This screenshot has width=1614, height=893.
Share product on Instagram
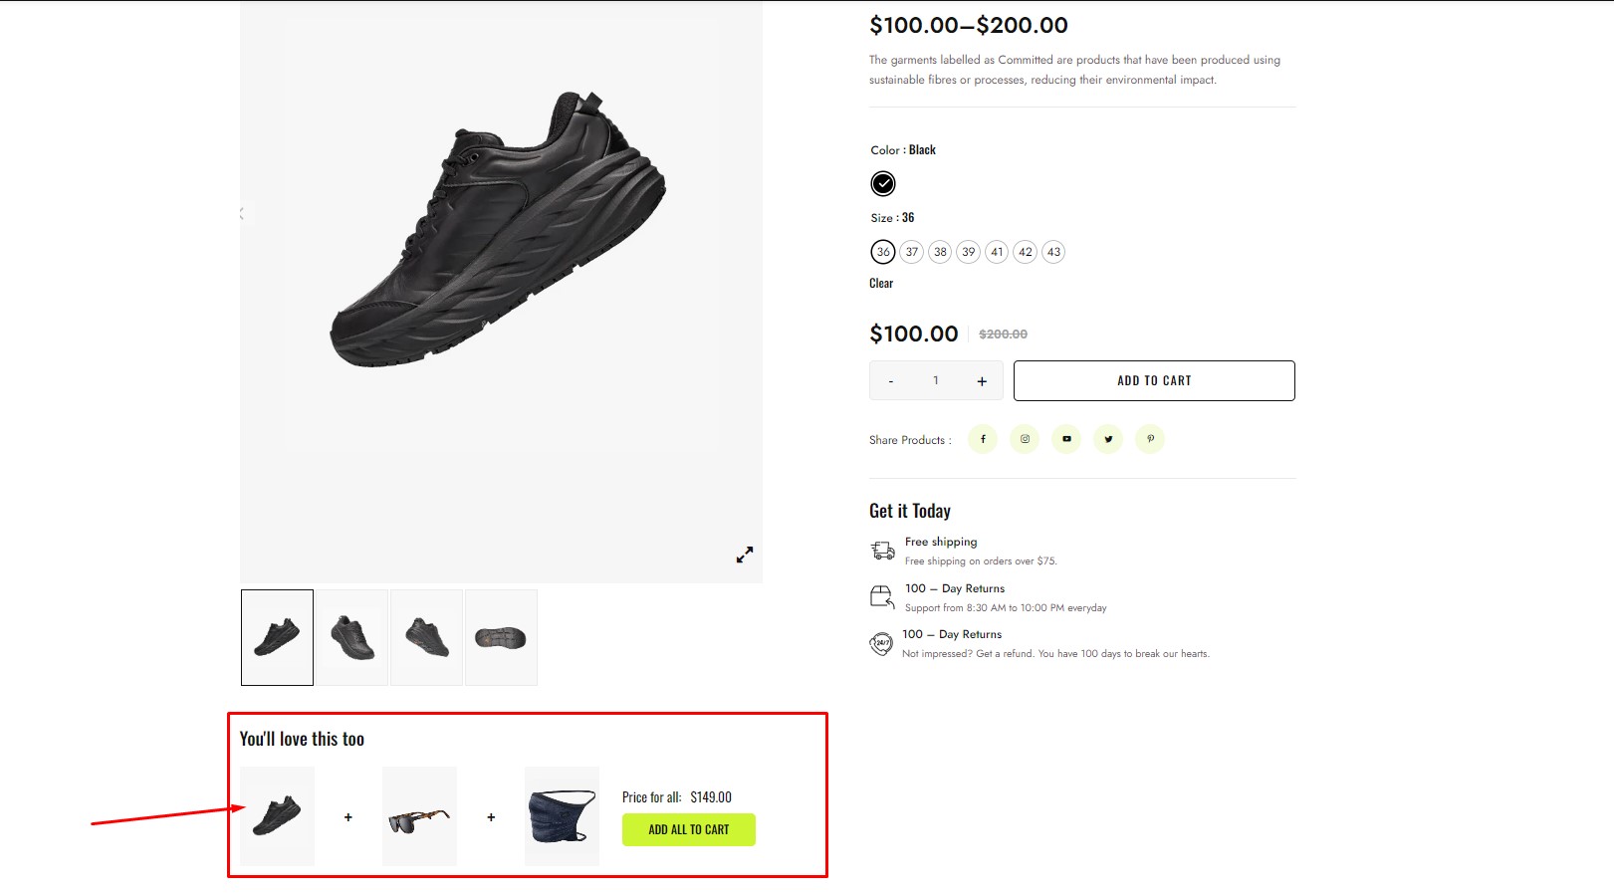point(1025,439)
